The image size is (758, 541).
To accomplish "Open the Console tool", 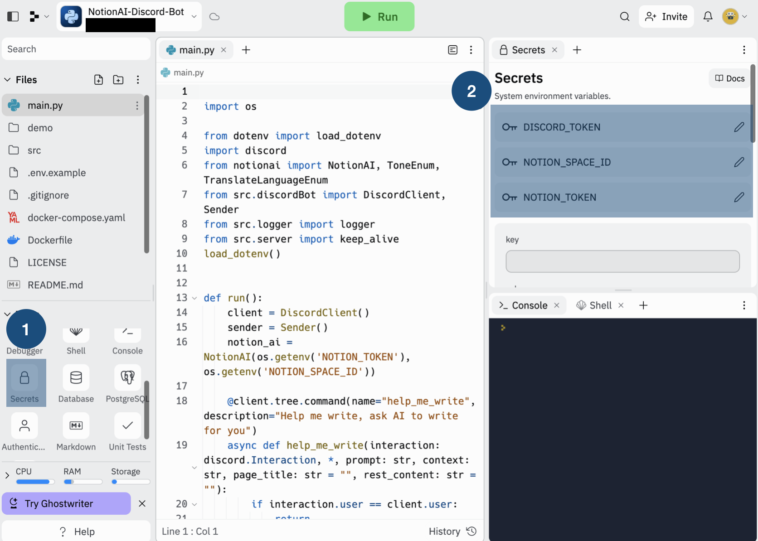I will point(127,341).
